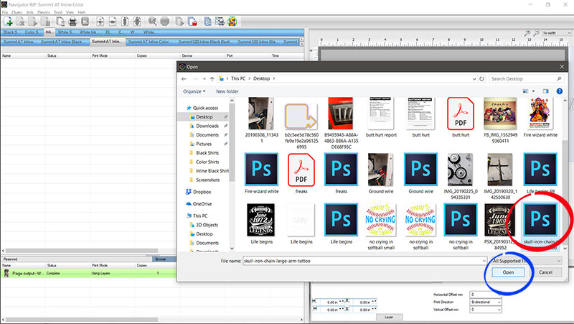
Task: Open the Color Shirts folder in sidebar
Action: [207, 162]
